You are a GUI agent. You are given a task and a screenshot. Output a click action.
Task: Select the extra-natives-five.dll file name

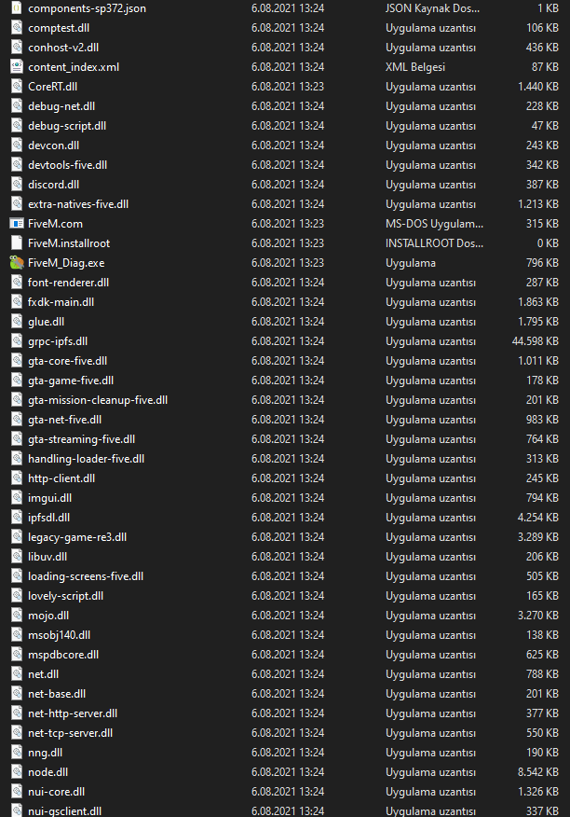78,204
